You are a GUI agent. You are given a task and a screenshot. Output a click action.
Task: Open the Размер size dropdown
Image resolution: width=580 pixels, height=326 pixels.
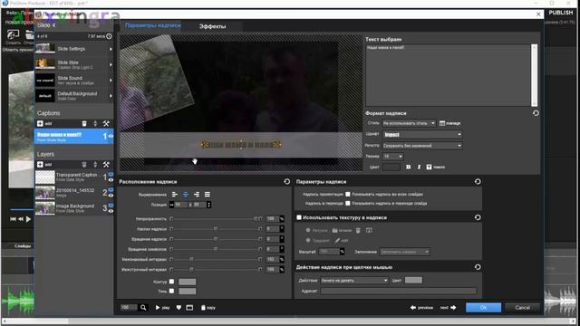click(392, 157)
